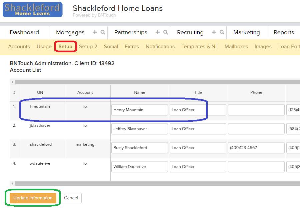The image size is (300, 208).
Task: Click username jblasthaver
Action: pos(40,125)
